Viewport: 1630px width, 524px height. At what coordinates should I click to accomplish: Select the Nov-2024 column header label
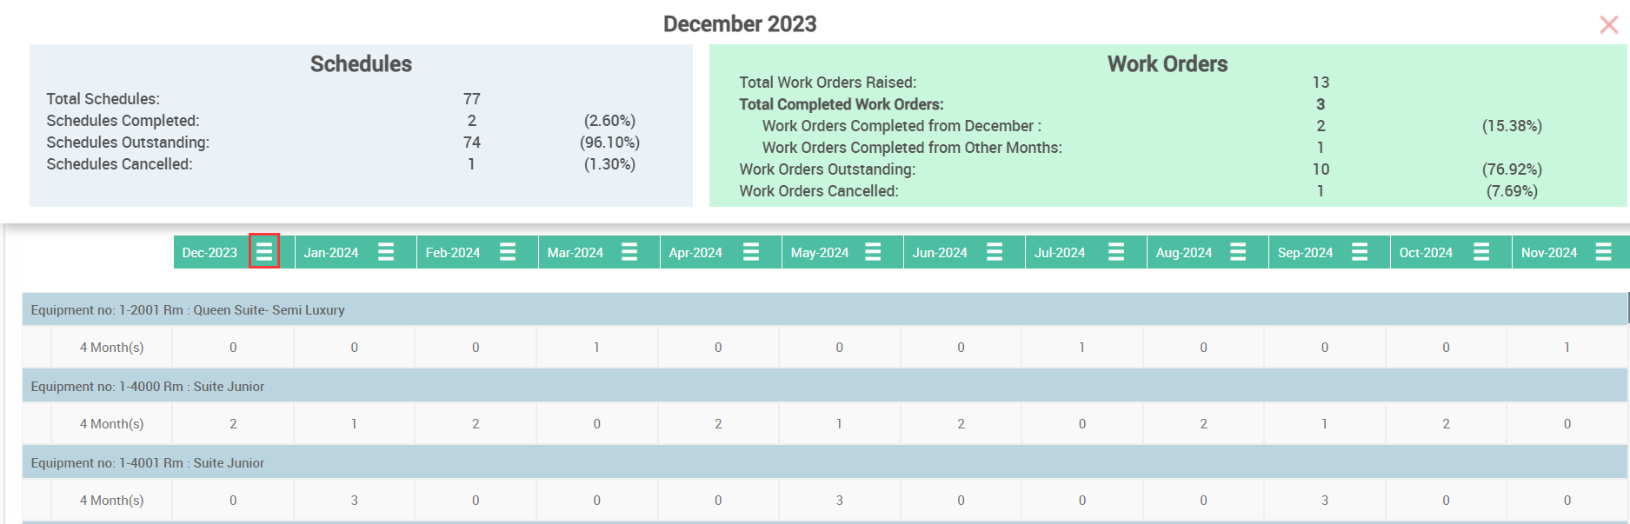(x=1549, y=253)
